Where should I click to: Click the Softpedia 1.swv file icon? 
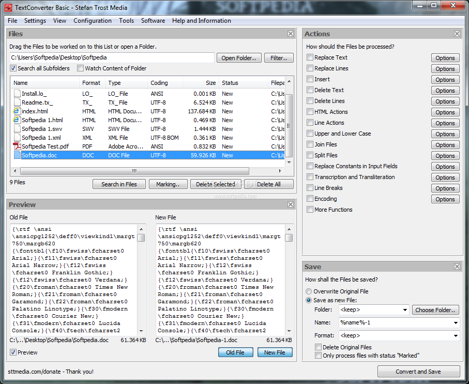(x=17, y=129)
